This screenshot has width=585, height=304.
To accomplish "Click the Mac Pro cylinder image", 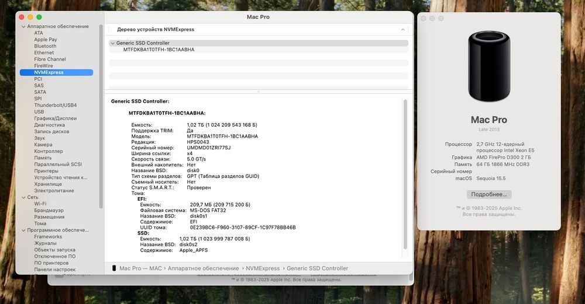I will tap(488, 67).
